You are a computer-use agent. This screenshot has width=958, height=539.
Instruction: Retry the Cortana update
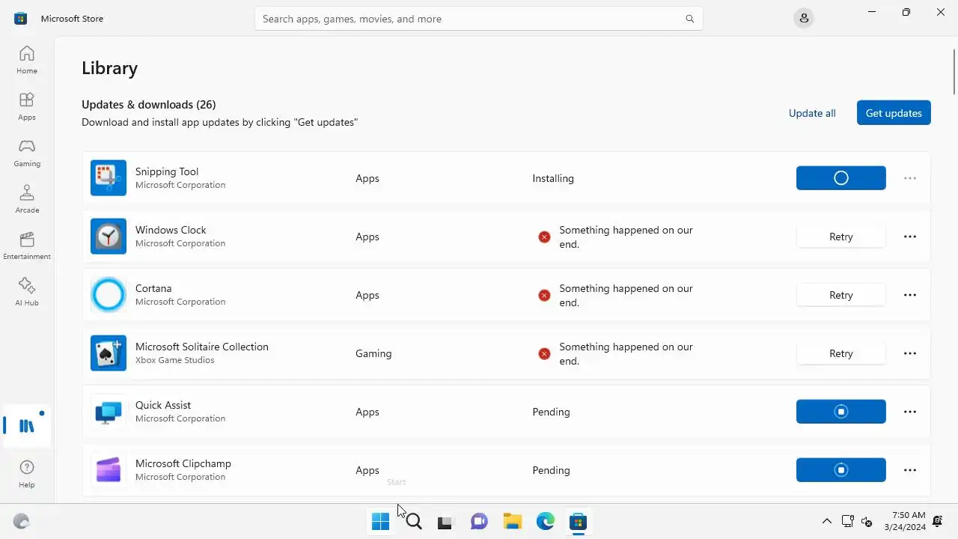coord(841,295)
